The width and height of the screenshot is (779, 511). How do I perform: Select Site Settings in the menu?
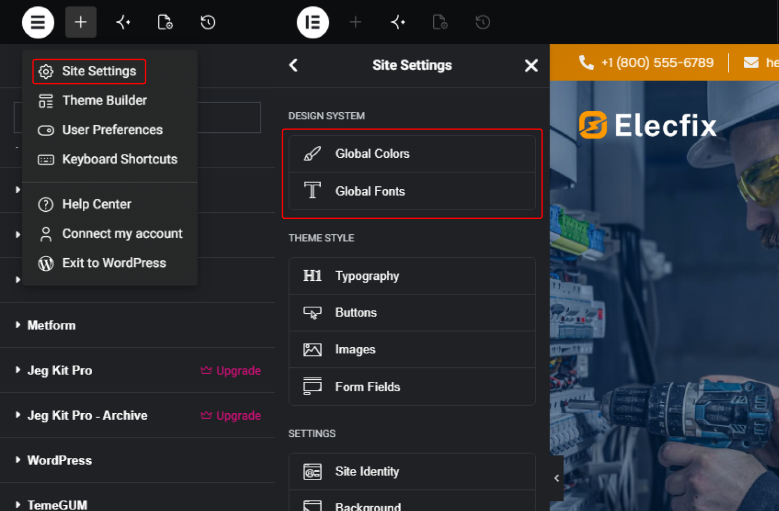(89, 71)
